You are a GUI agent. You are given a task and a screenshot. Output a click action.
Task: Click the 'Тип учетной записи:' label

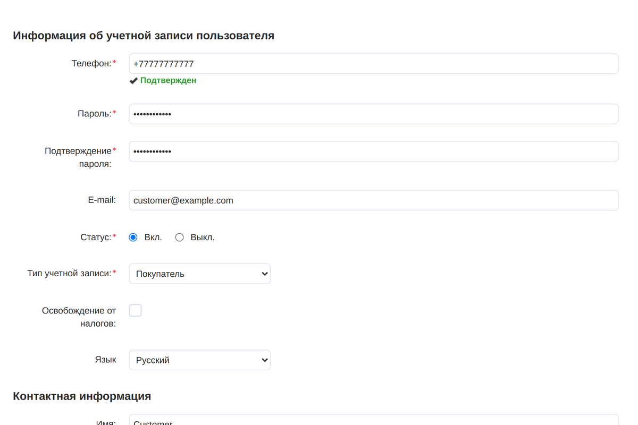(x=69, y=274)
